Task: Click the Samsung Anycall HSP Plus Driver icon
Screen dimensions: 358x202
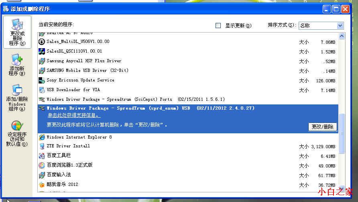Action: (x=42, y=61)
